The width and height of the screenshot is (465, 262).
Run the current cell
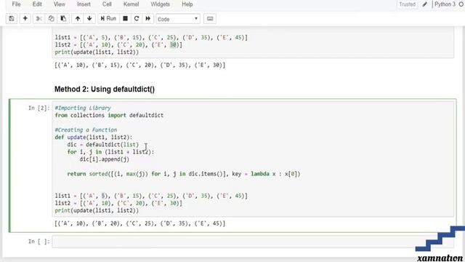108,19
